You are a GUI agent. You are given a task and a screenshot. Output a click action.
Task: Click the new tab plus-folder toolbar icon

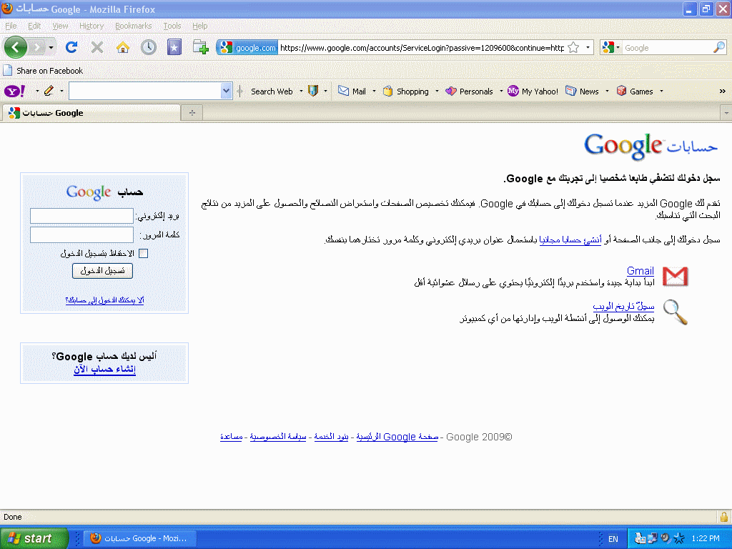(x=200, y=47)
